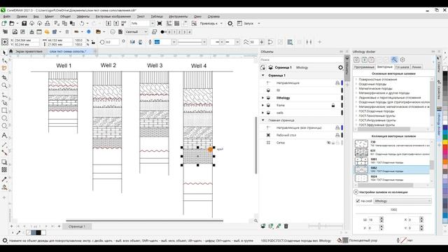
Task: Toggle the 'На слой' checkbox
Action: [x=358, y=201]
